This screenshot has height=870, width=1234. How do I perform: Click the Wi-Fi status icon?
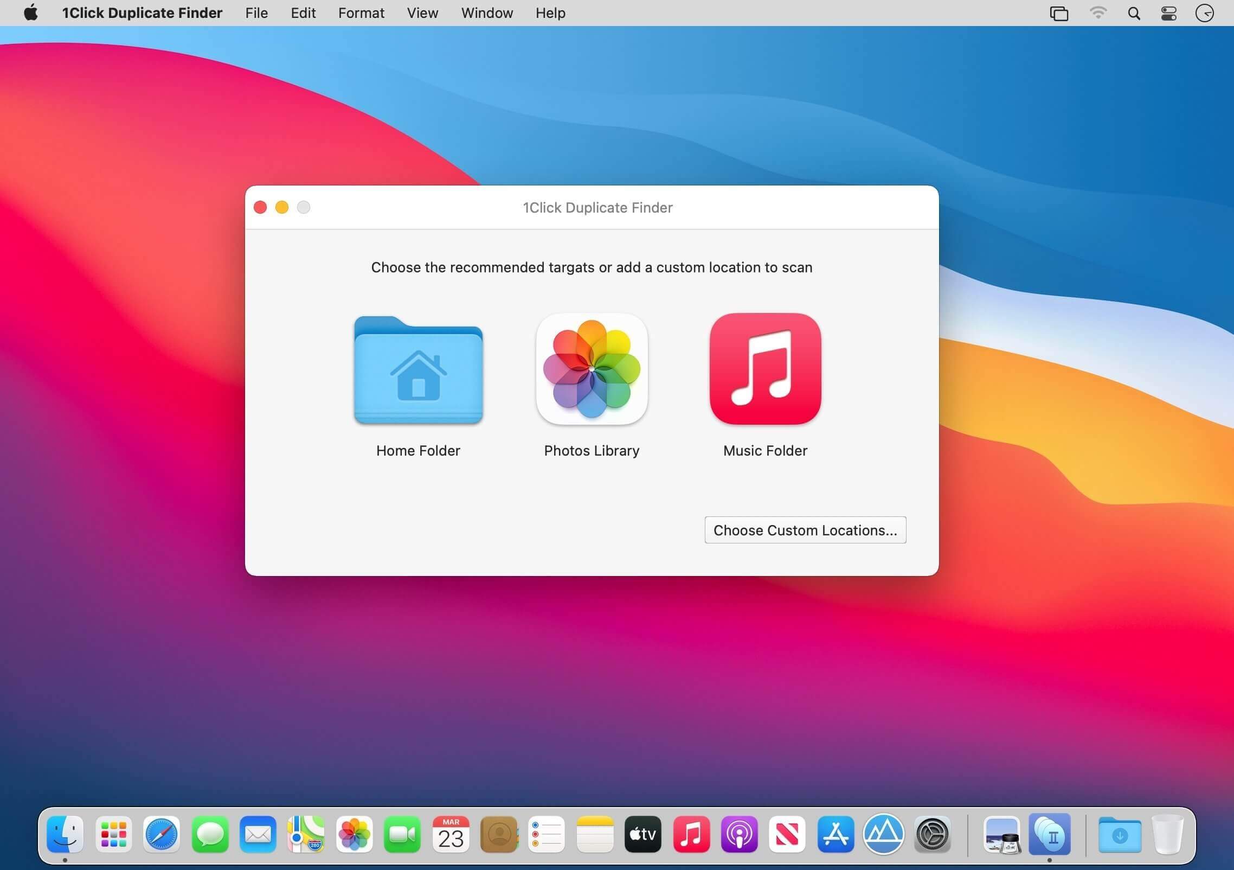(1098, 13)
